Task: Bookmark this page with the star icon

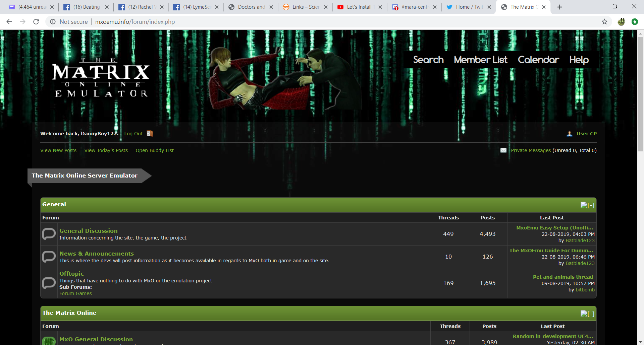Action: click(604, 22)
